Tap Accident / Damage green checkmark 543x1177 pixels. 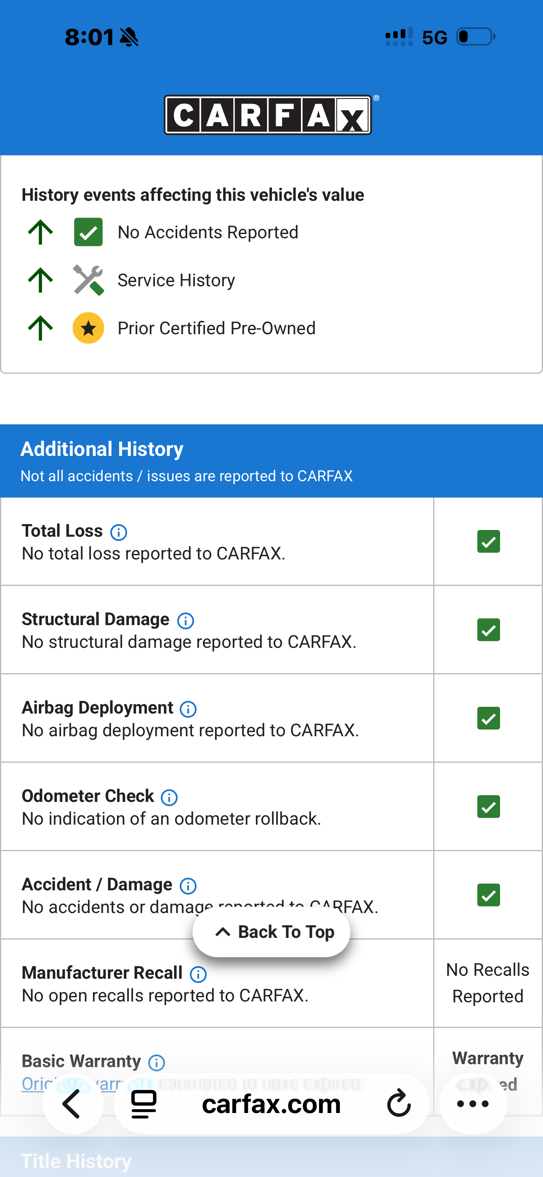coord(489,895)
